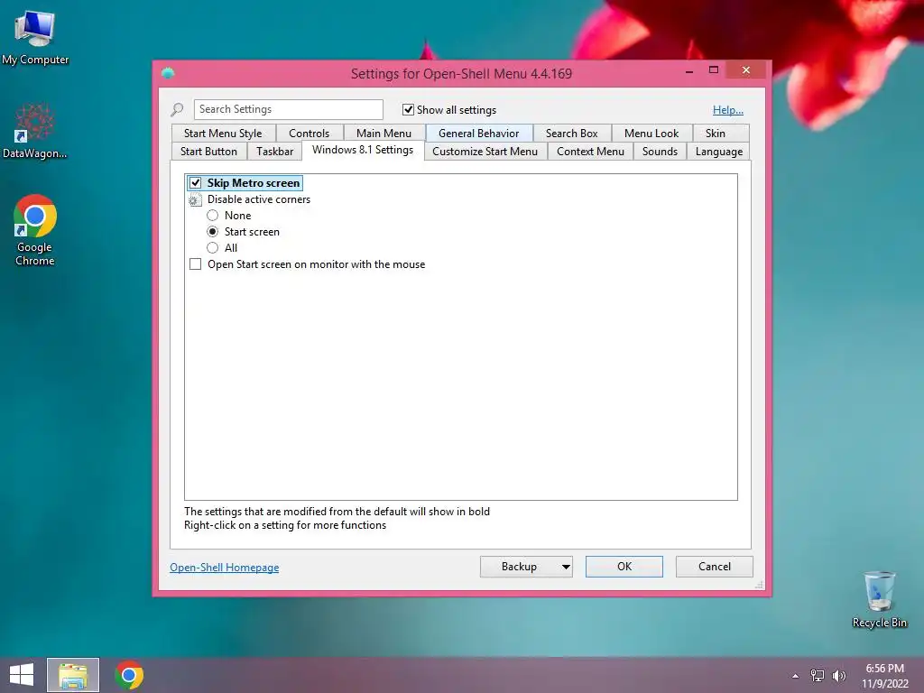
Task: Enable Open Start screen on monitor with mouse
Action: pyautogui.click(x=195, y=264)
